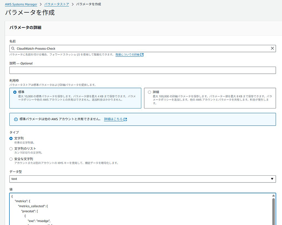Select the 標準 tier radio button
Screen dimensions: 282x225
(x=15, y=92)
